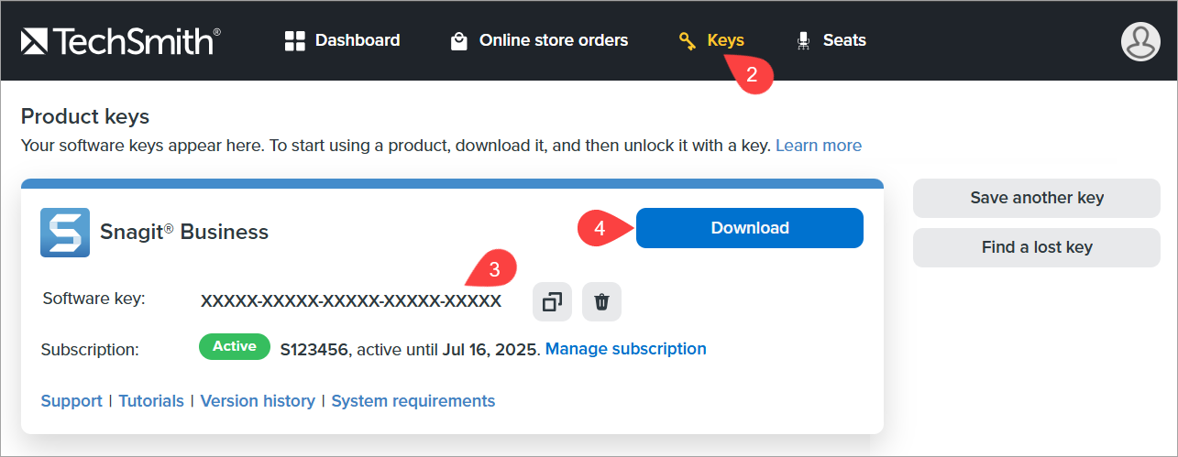Click Find a lost key button
This screenshot has height=457, width=1178.
(x=1037, y=247)
